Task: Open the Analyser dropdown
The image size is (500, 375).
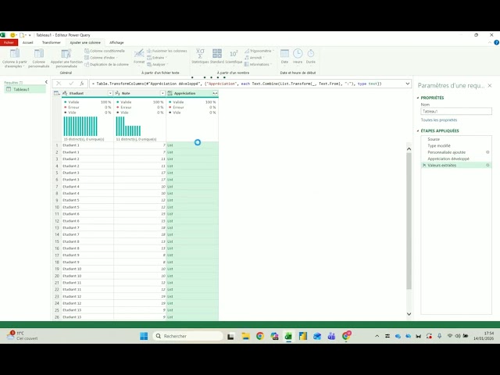Action: coord(158,64)
